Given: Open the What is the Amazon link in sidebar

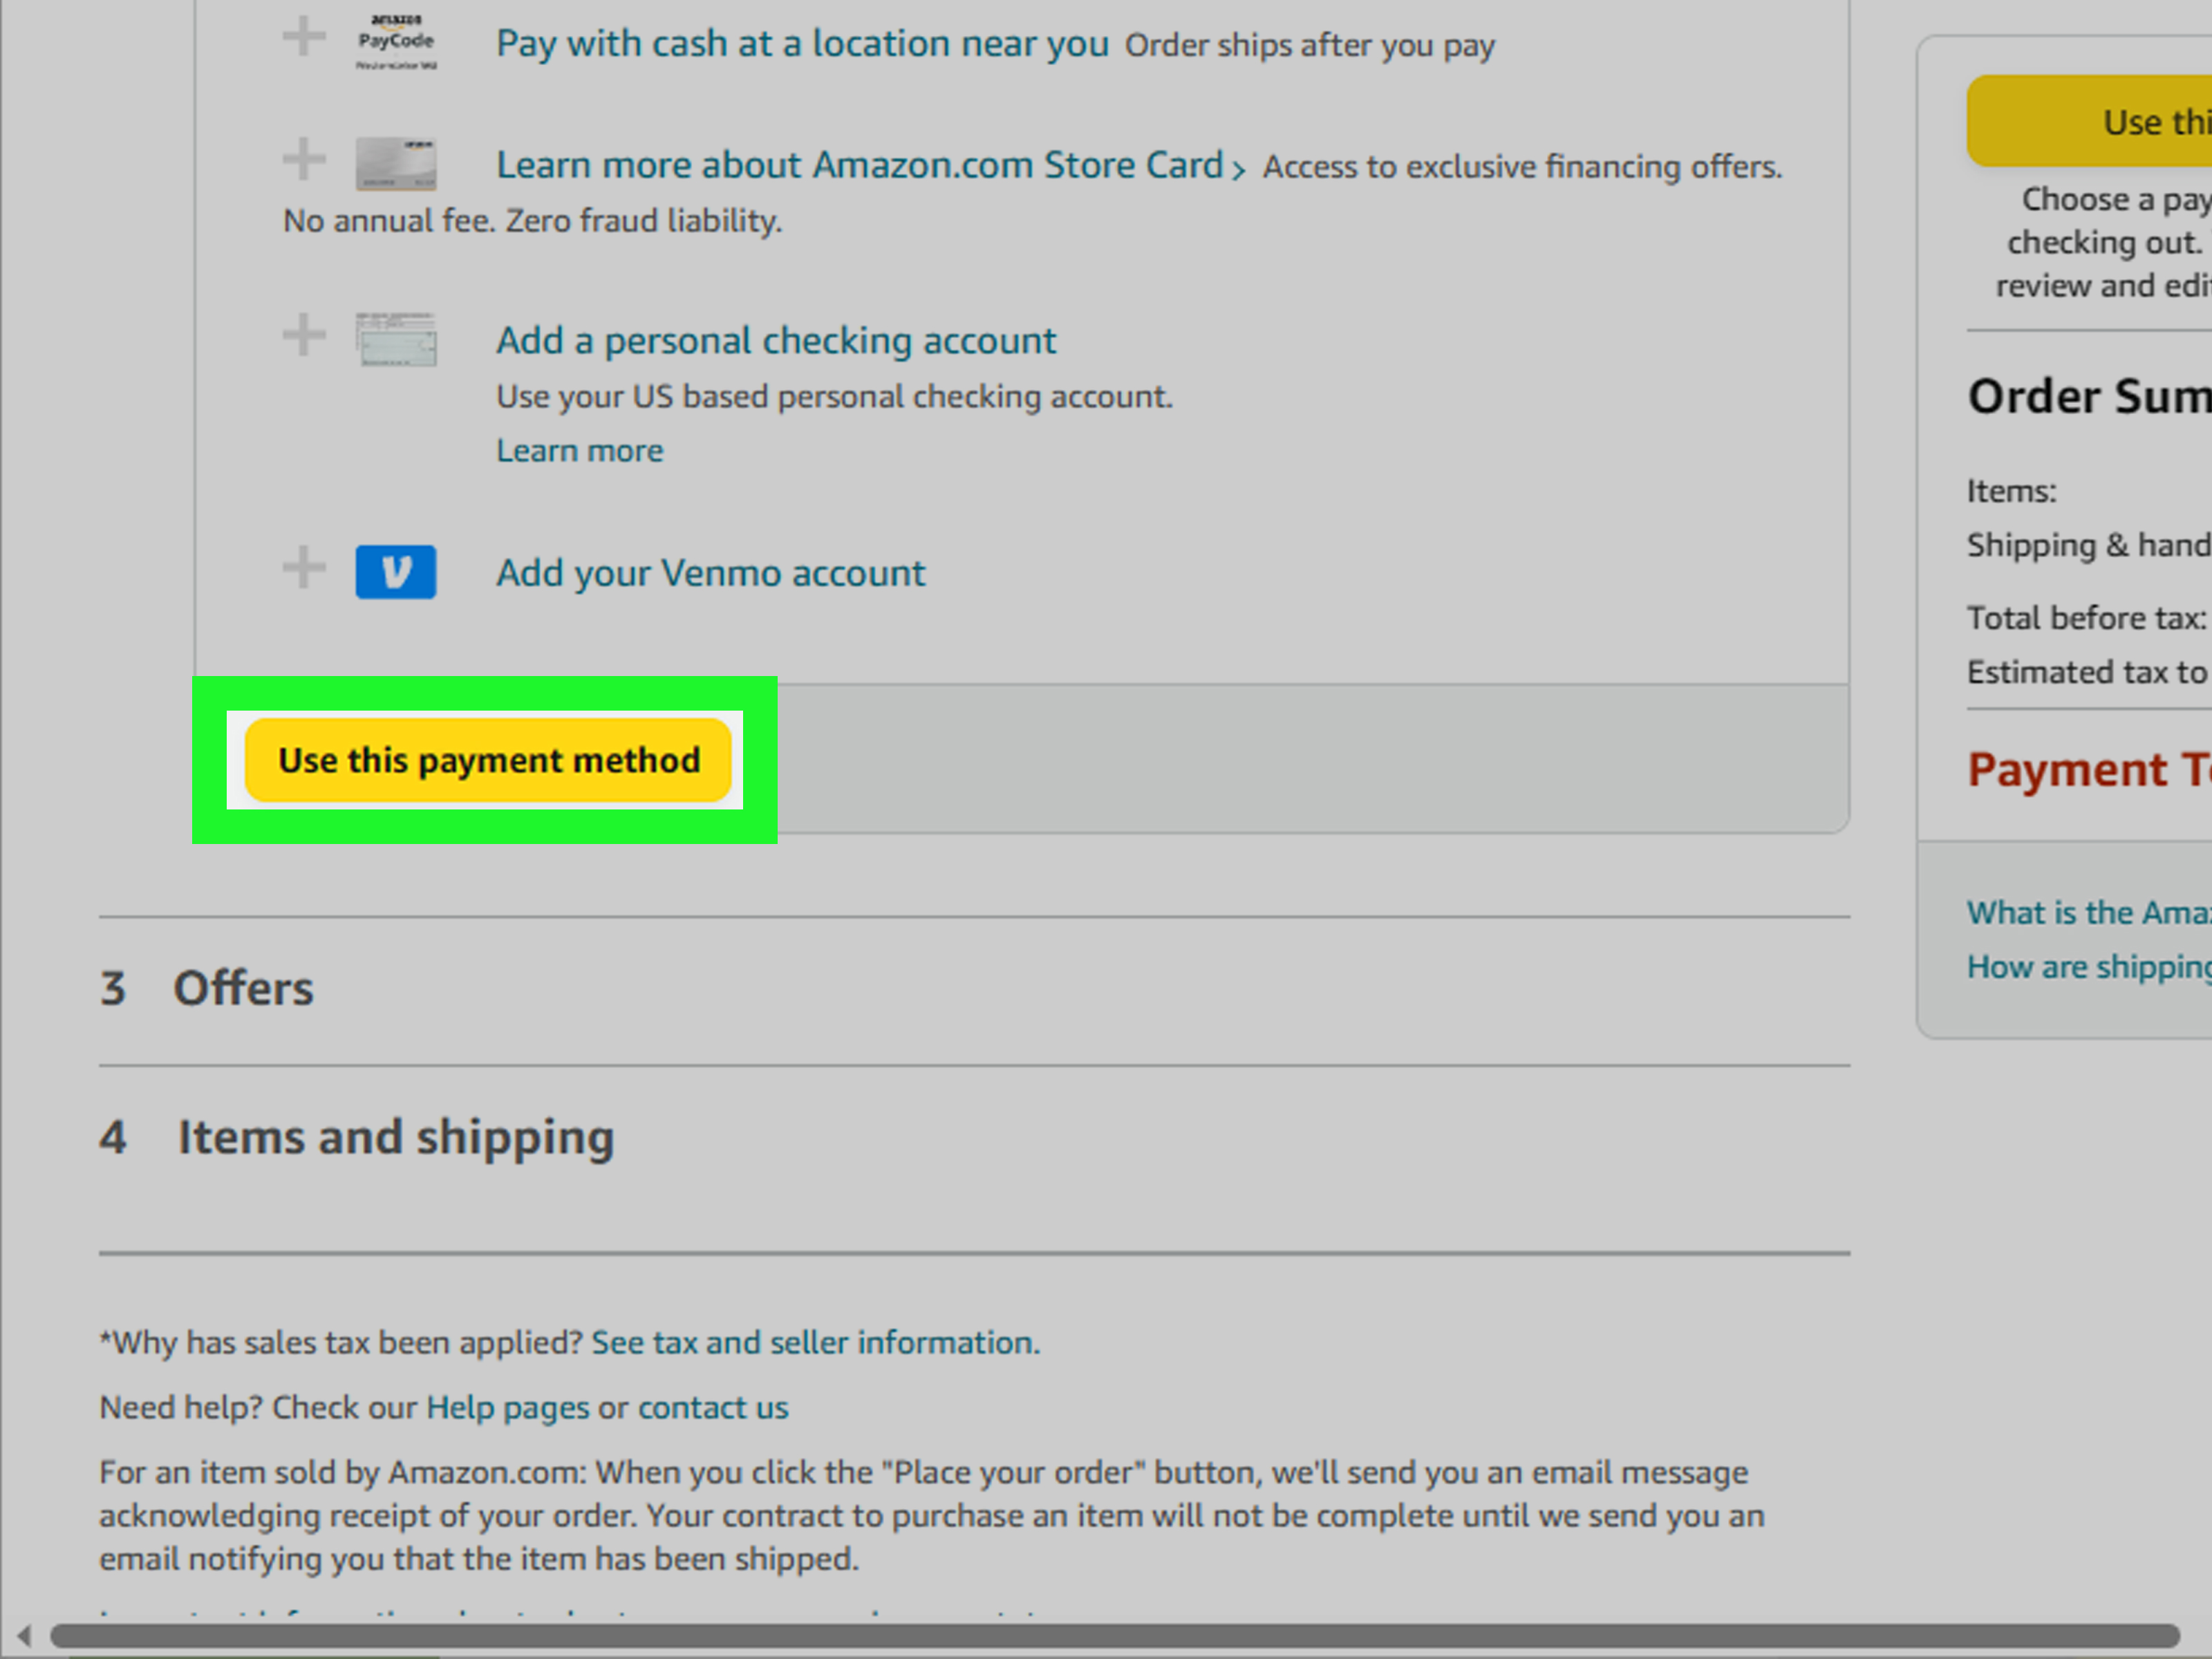Looking at the screenshot, I should 2089,913.
